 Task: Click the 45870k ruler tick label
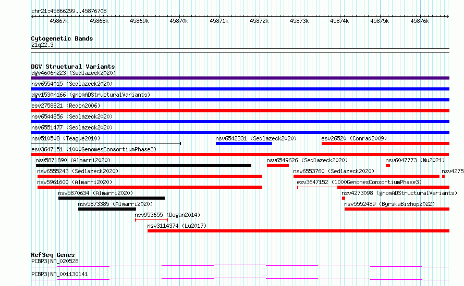tap(179, 21)
